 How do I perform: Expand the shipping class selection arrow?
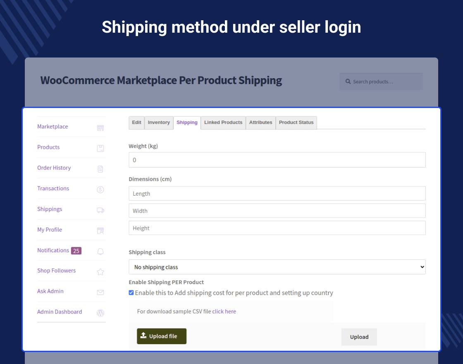point(422,267)
